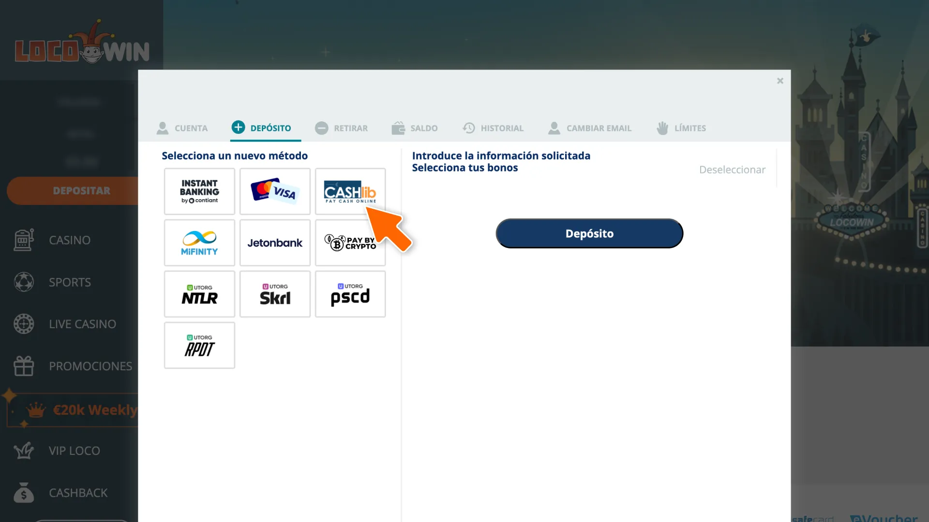
Task: Choose the CASHlib pay cash online option
Action: [350, 191]
